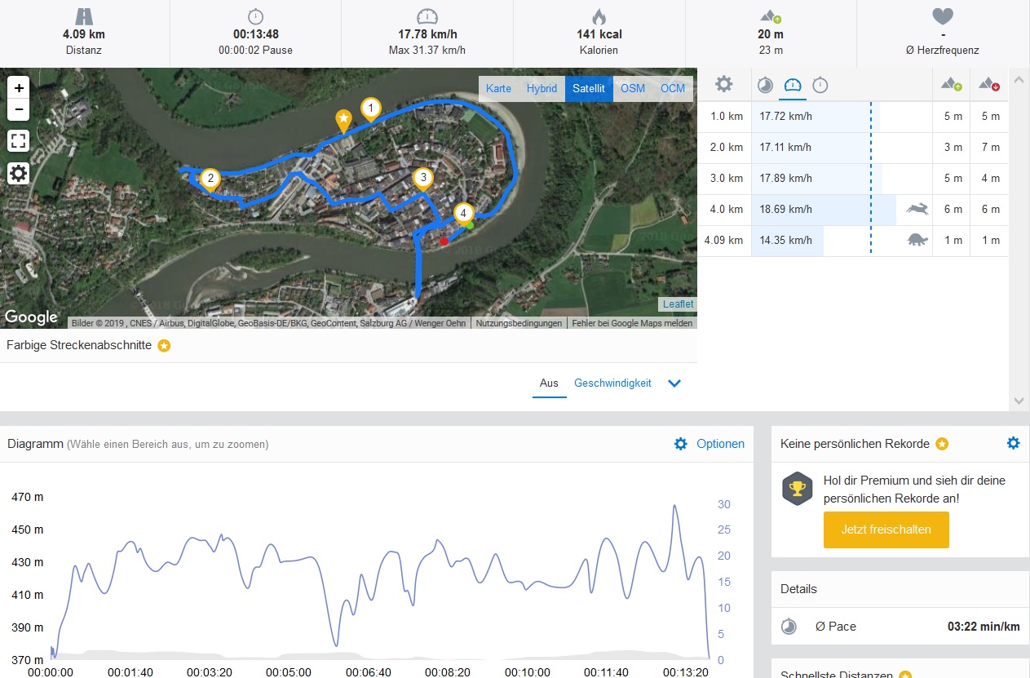Zoom out of the map with minus button
1030x678 pixels.
[19, 109]
